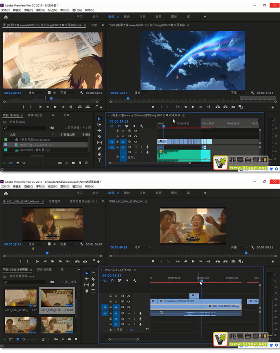
Task: Click the playhead in 未命名 source monitor scrubber
Action: [51, 99]
